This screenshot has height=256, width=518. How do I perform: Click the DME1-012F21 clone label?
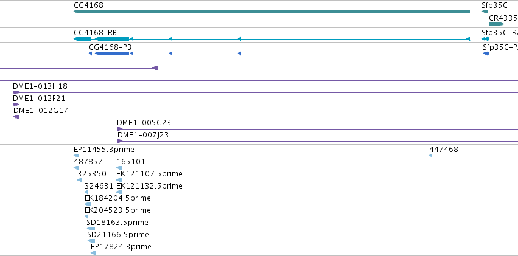coord(39,99)
